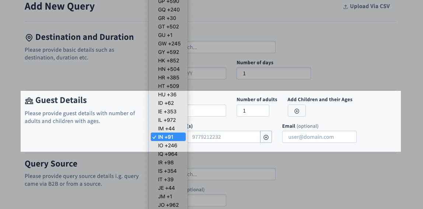Screen dimensions: 423x209
Task: Pick GR +30 country code option
Action: [168, 18]
